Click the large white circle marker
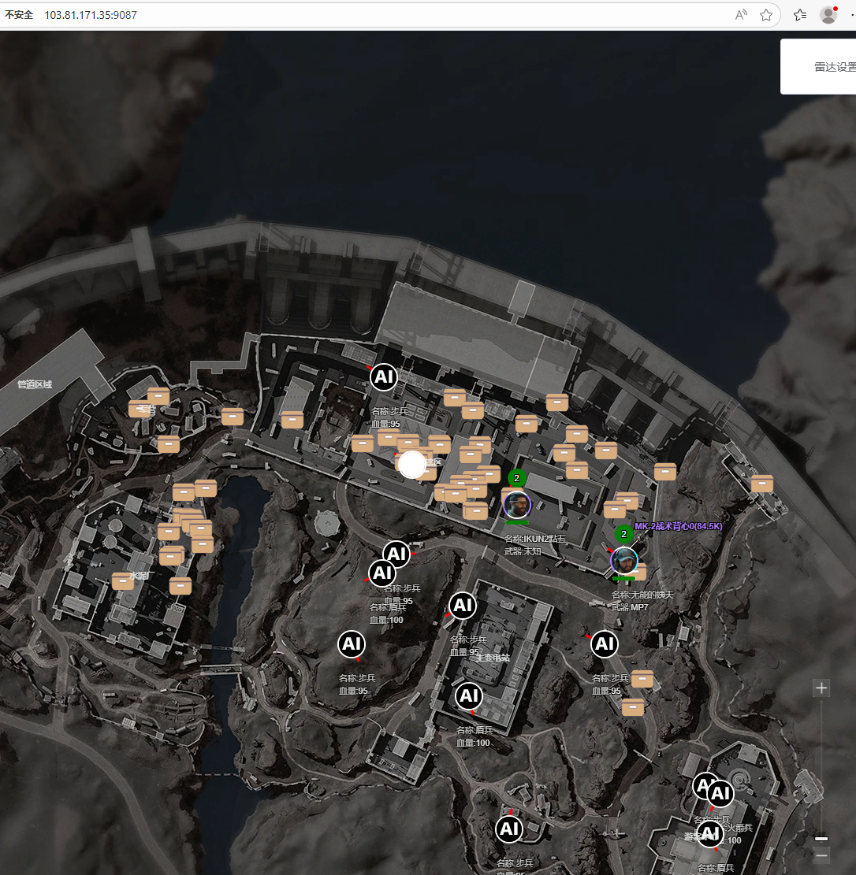This screenshot has width=856, height=875. click(411, 465)
